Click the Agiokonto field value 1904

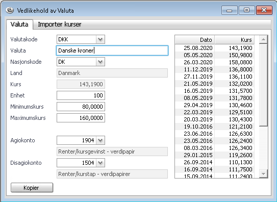[x=77, y=140]
